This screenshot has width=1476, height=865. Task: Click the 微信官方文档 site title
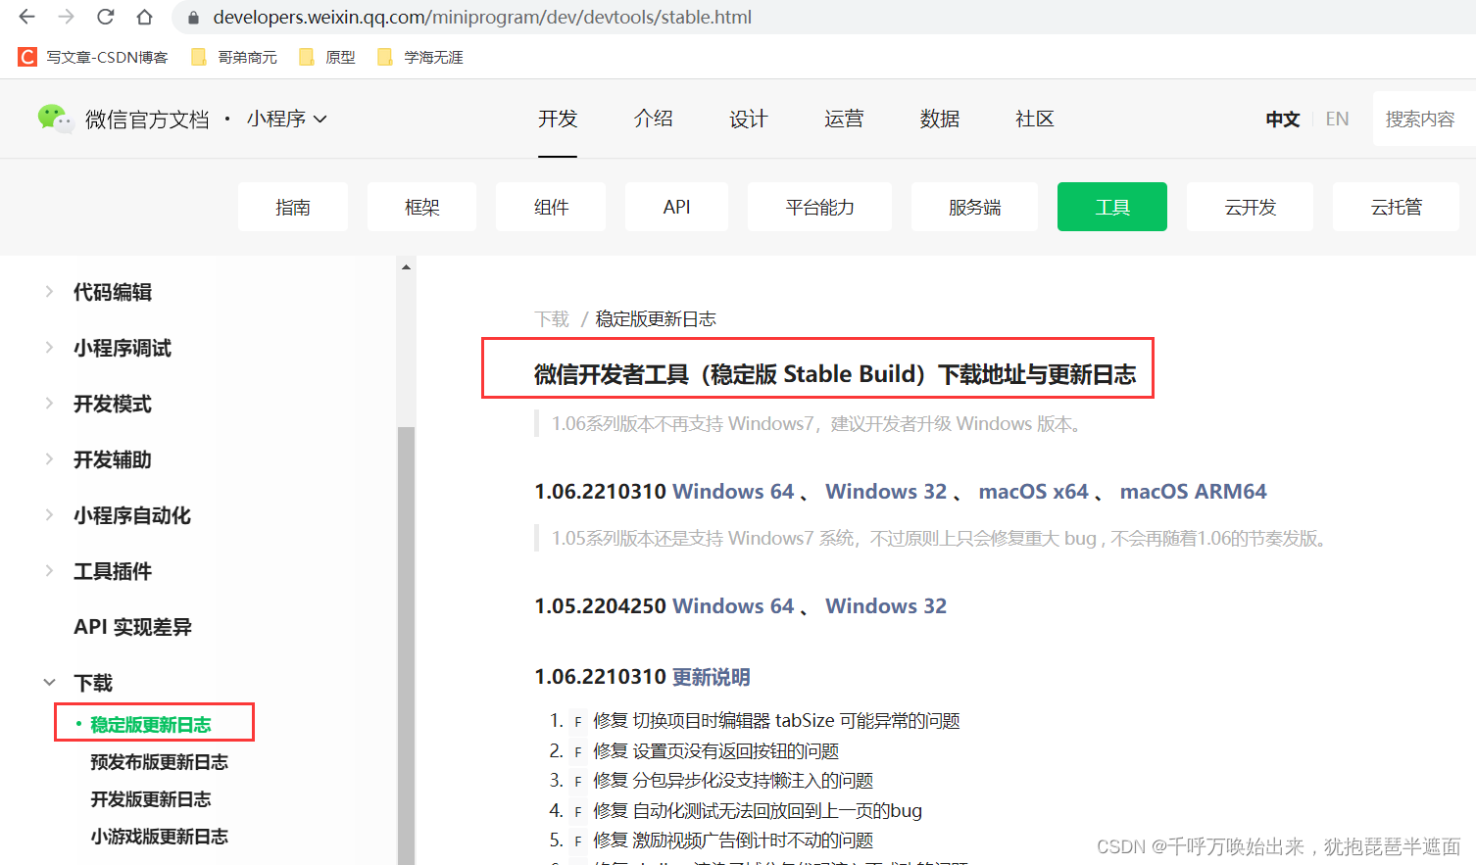pyautogui.click(x=147, y=119)
